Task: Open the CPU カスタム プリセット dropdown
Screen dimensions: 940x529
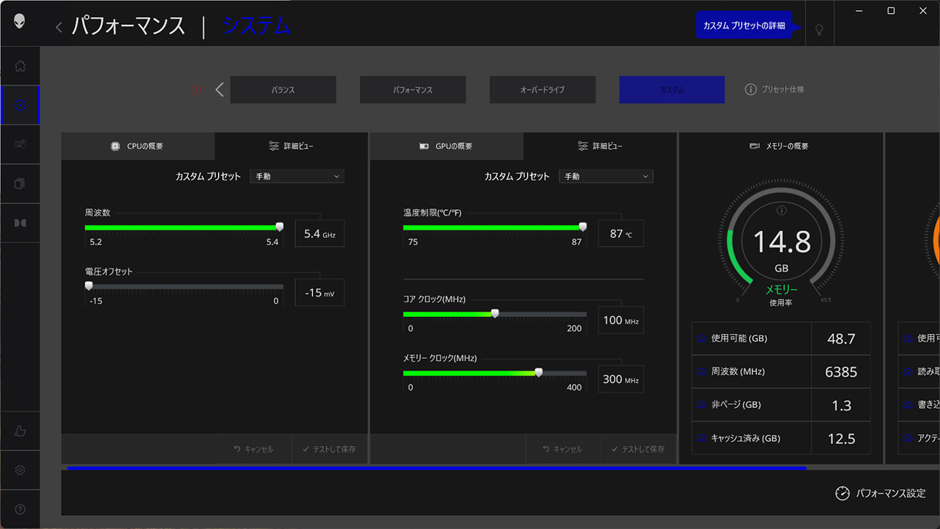Action: coord(297,176)
